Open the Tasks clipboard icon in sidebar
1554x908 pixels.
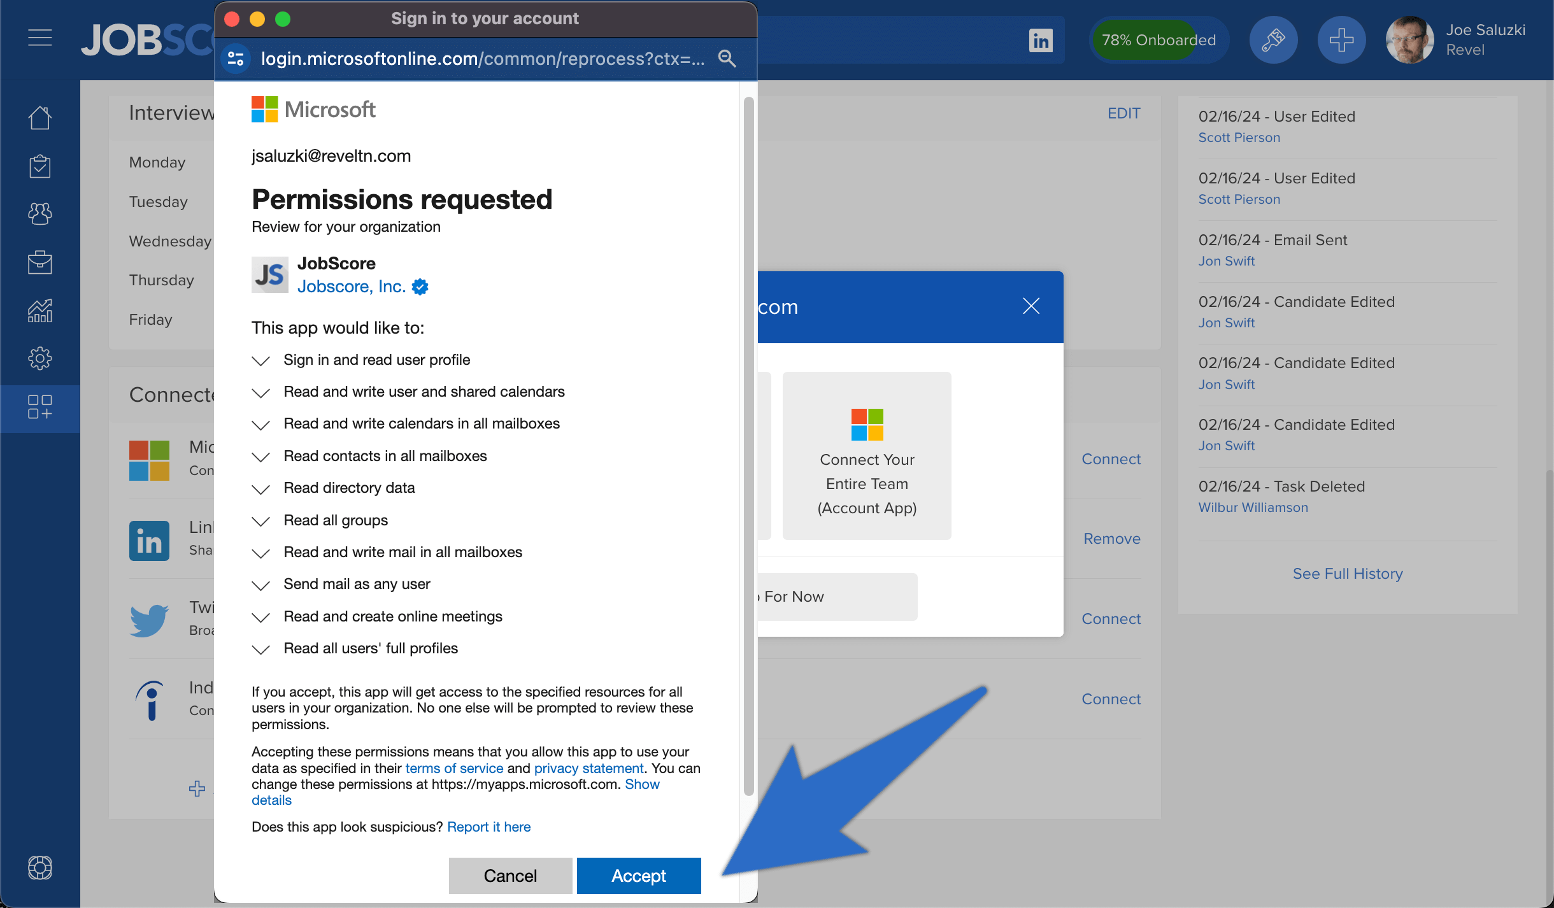pyautogui.click(x=39, y=166)
